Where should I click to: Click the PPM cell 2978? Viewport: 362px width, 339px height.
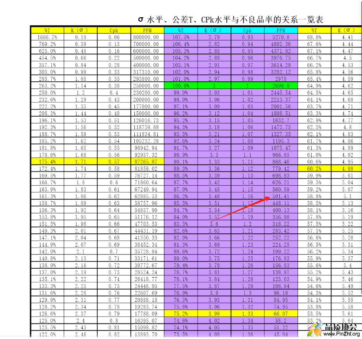281,79
